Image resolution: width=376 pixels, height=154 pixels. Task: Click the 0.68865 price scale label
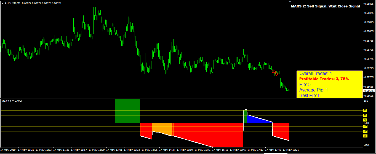(369, 4)
